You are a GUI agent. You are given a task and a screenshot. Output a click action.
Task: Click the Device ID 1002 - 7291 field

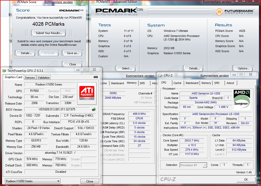coord(33,116)
